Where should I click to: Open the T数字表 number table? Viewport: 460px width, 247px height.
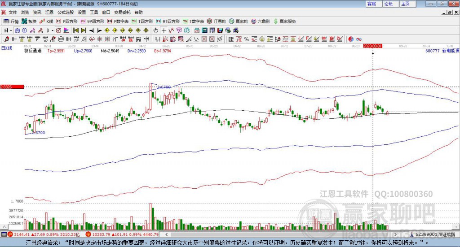tap(193, 22)
